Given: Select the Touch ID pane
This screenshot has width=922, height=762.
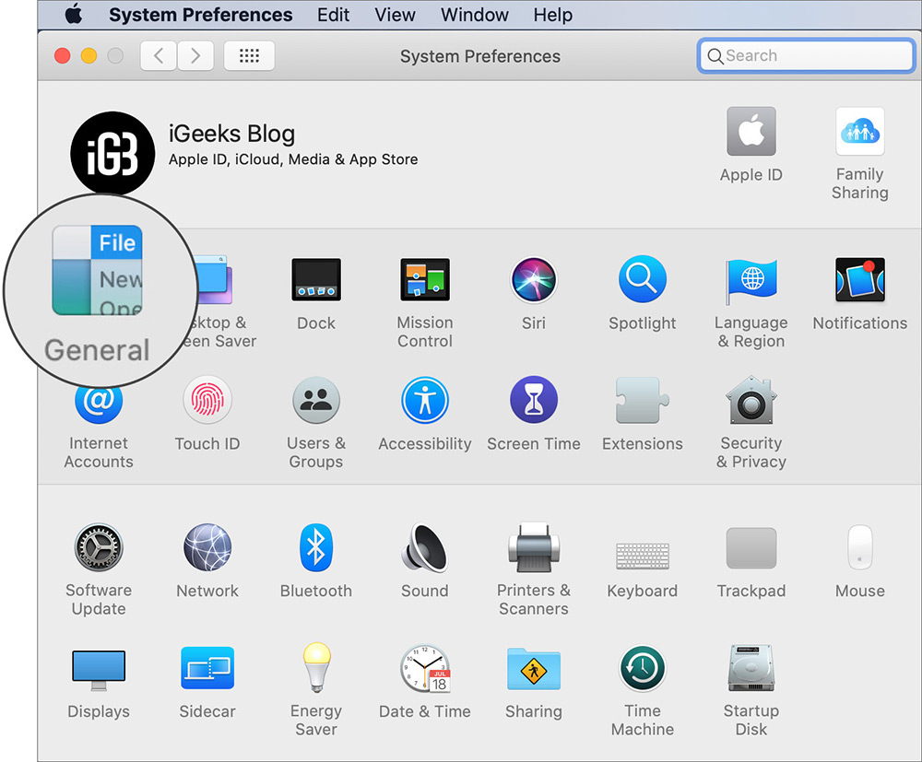Looking at the screenshot, I should pyautogui.click(x=207, y=400).
